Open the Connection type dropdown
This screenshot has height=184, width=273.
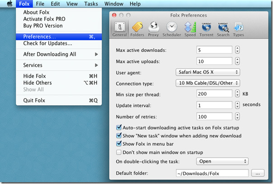(208, 83)
